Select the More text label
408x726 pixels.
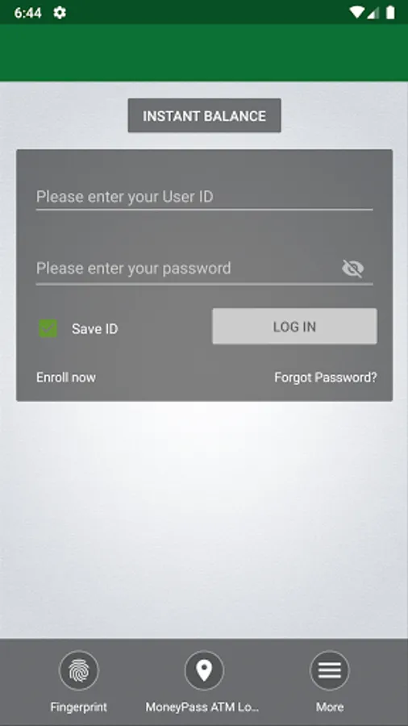(330, 707)
